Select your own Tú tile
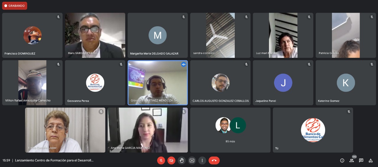The height and width of the screenshot is (167, 378). 313,130
